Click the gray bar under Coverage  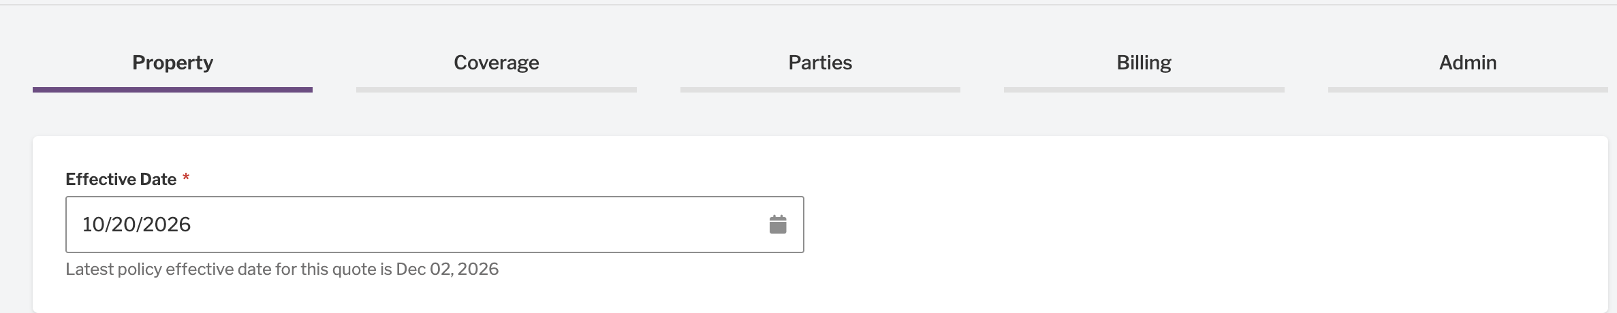[x=496, y=90]
